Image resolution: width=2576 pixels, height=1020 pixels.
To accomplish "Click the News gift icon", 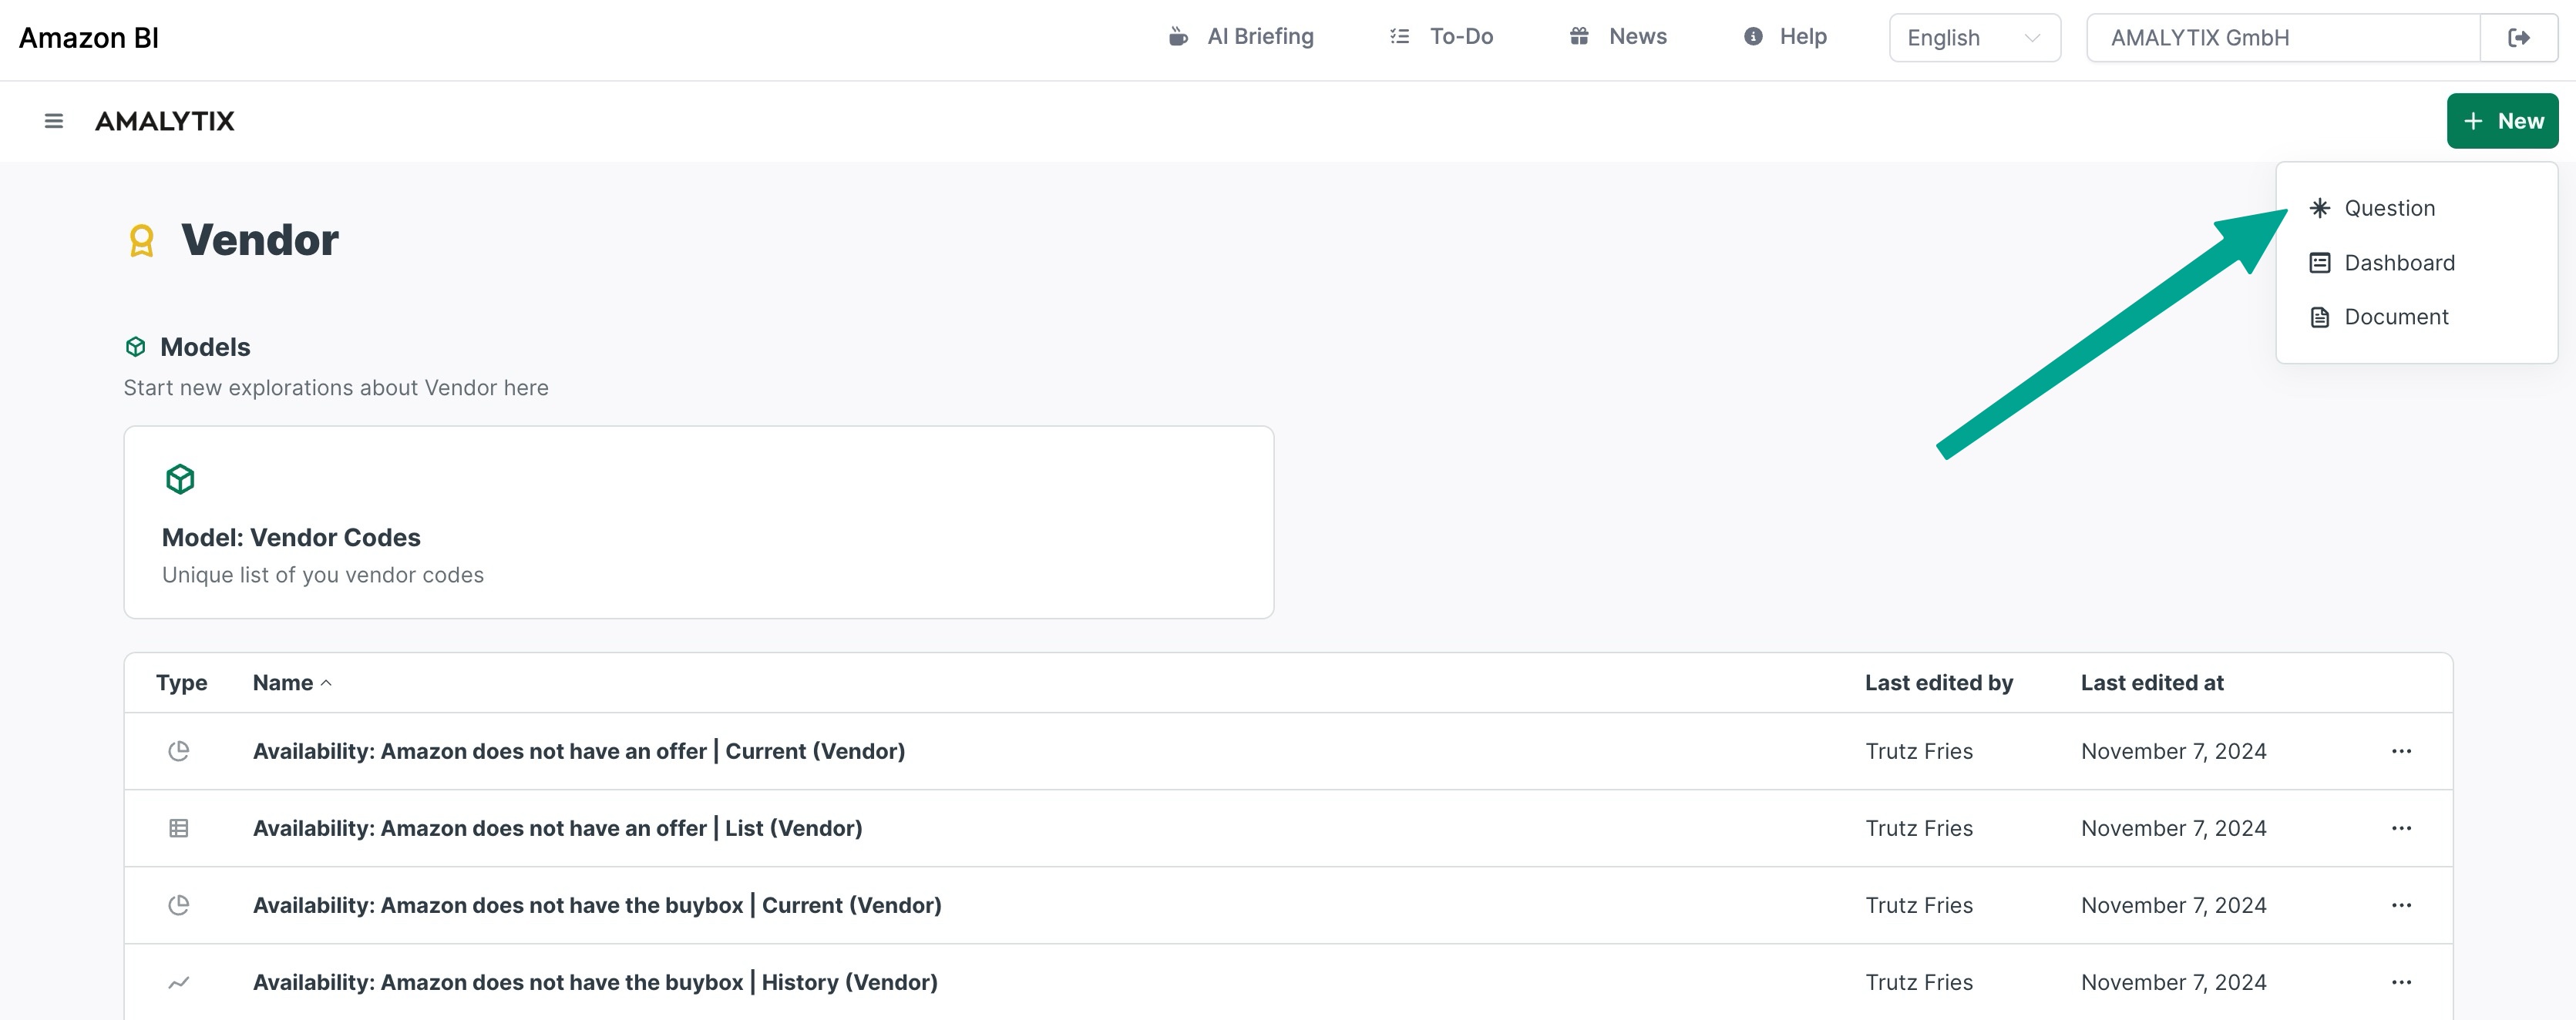I will coord(1579,37).
